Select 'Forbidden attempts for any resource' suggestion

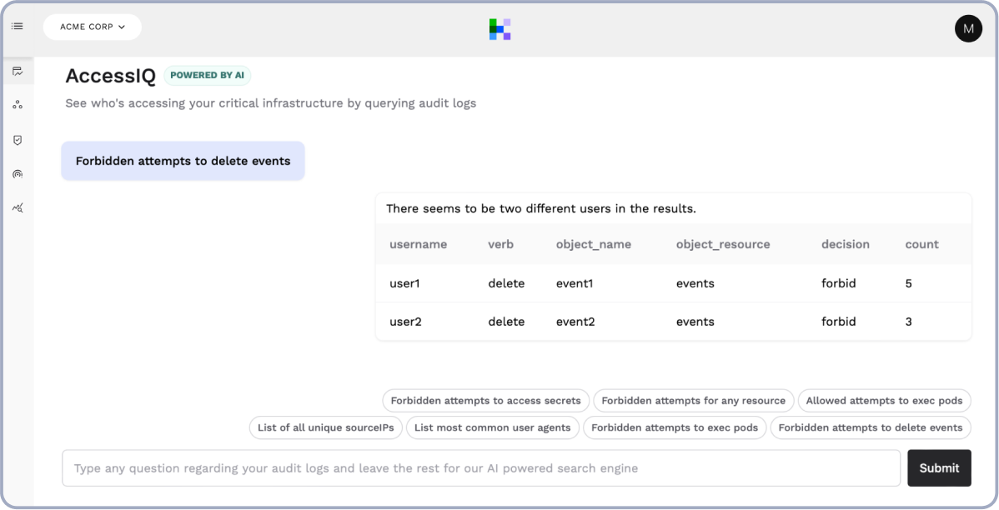click(693, 401)
